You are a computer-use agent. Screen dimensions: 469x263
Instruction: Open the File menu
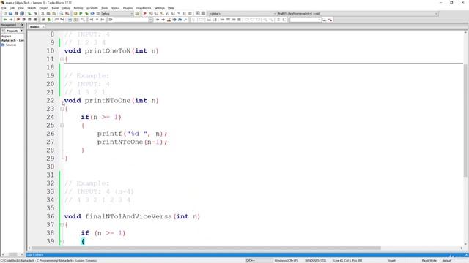pyautogui.click(x=4, y=8)
